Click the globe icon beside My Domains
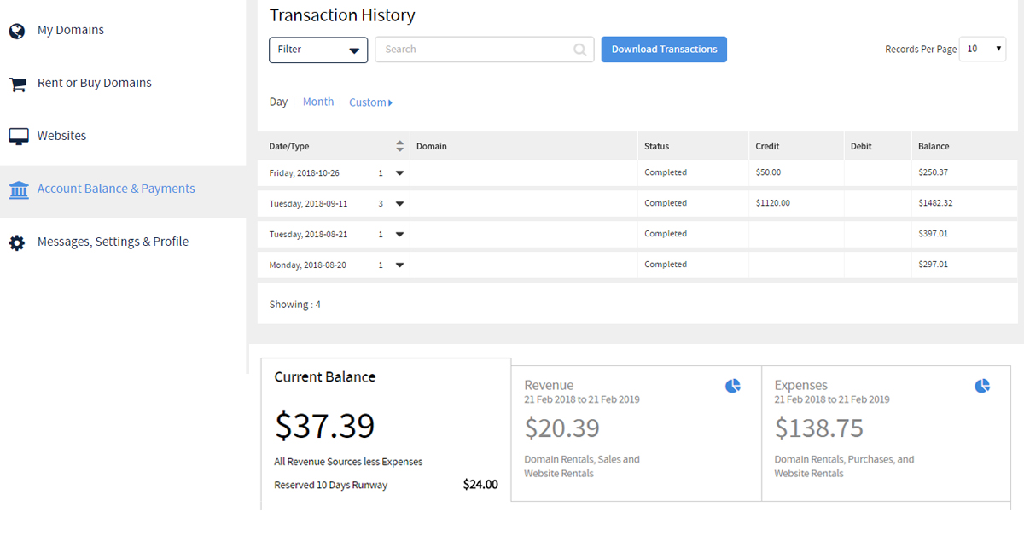This screenshot has width=1024, height=536. tap(17, 32)
